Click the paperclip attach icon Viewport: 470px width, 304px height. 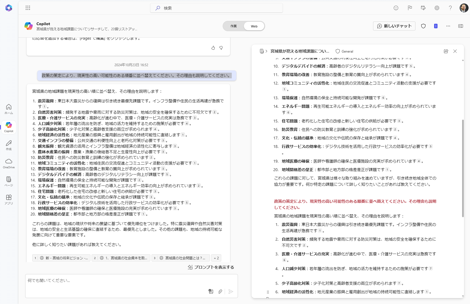[220, 291]
